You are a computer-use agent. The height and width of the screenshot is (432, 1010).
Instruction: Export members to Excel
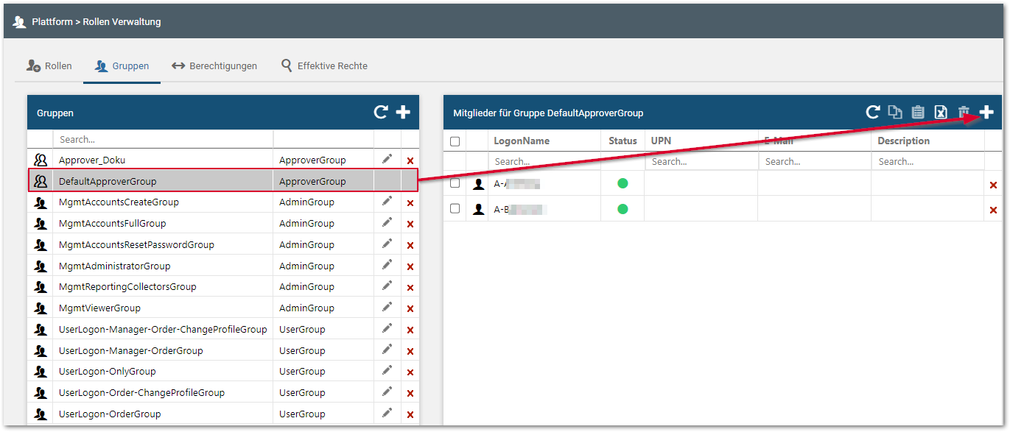click(x=941, y=113)
